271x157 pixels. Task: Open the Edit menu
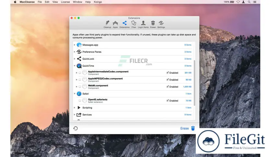(47, 2)
